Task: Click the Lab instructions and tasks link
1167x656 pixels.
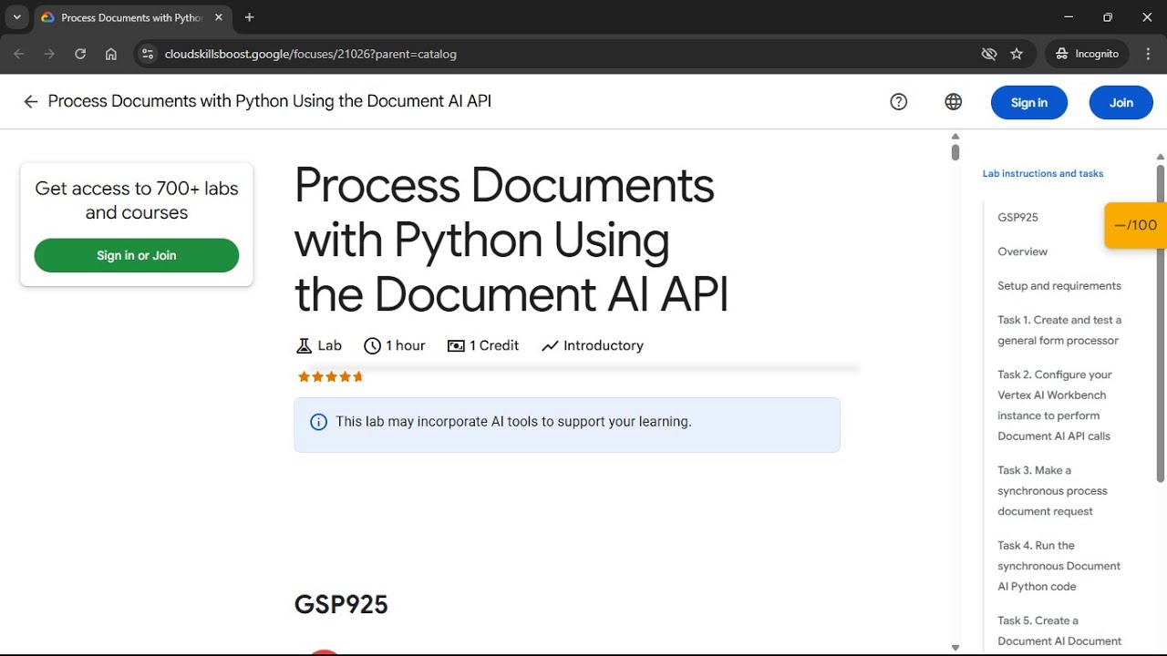Action: click(1043, 173)
